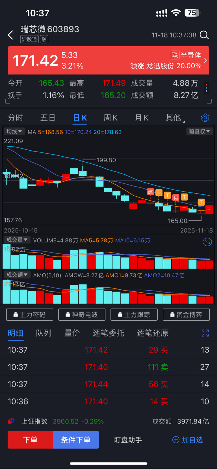
Task: Tap the 最高 171.49 value
Action: 114,83
